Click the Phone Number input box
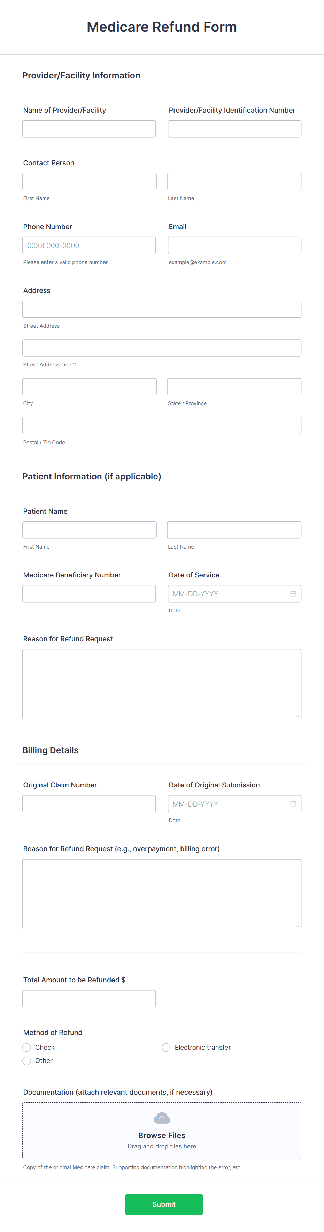This screenshot has width=324, height=1232. pos(89,245)
